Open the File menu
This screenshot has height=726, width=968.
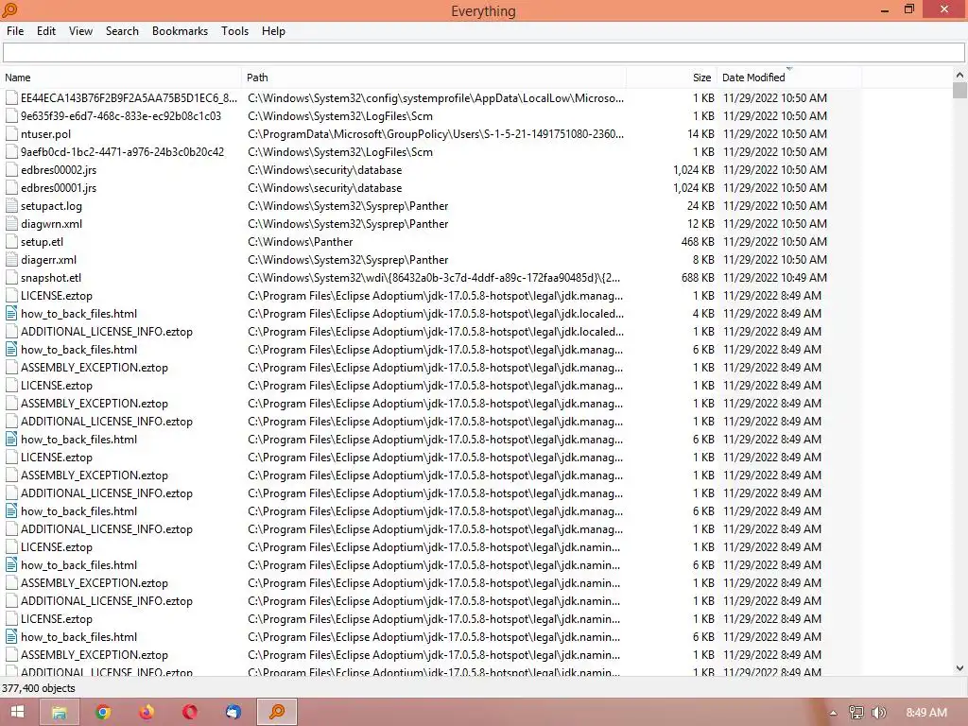point(15,31)
